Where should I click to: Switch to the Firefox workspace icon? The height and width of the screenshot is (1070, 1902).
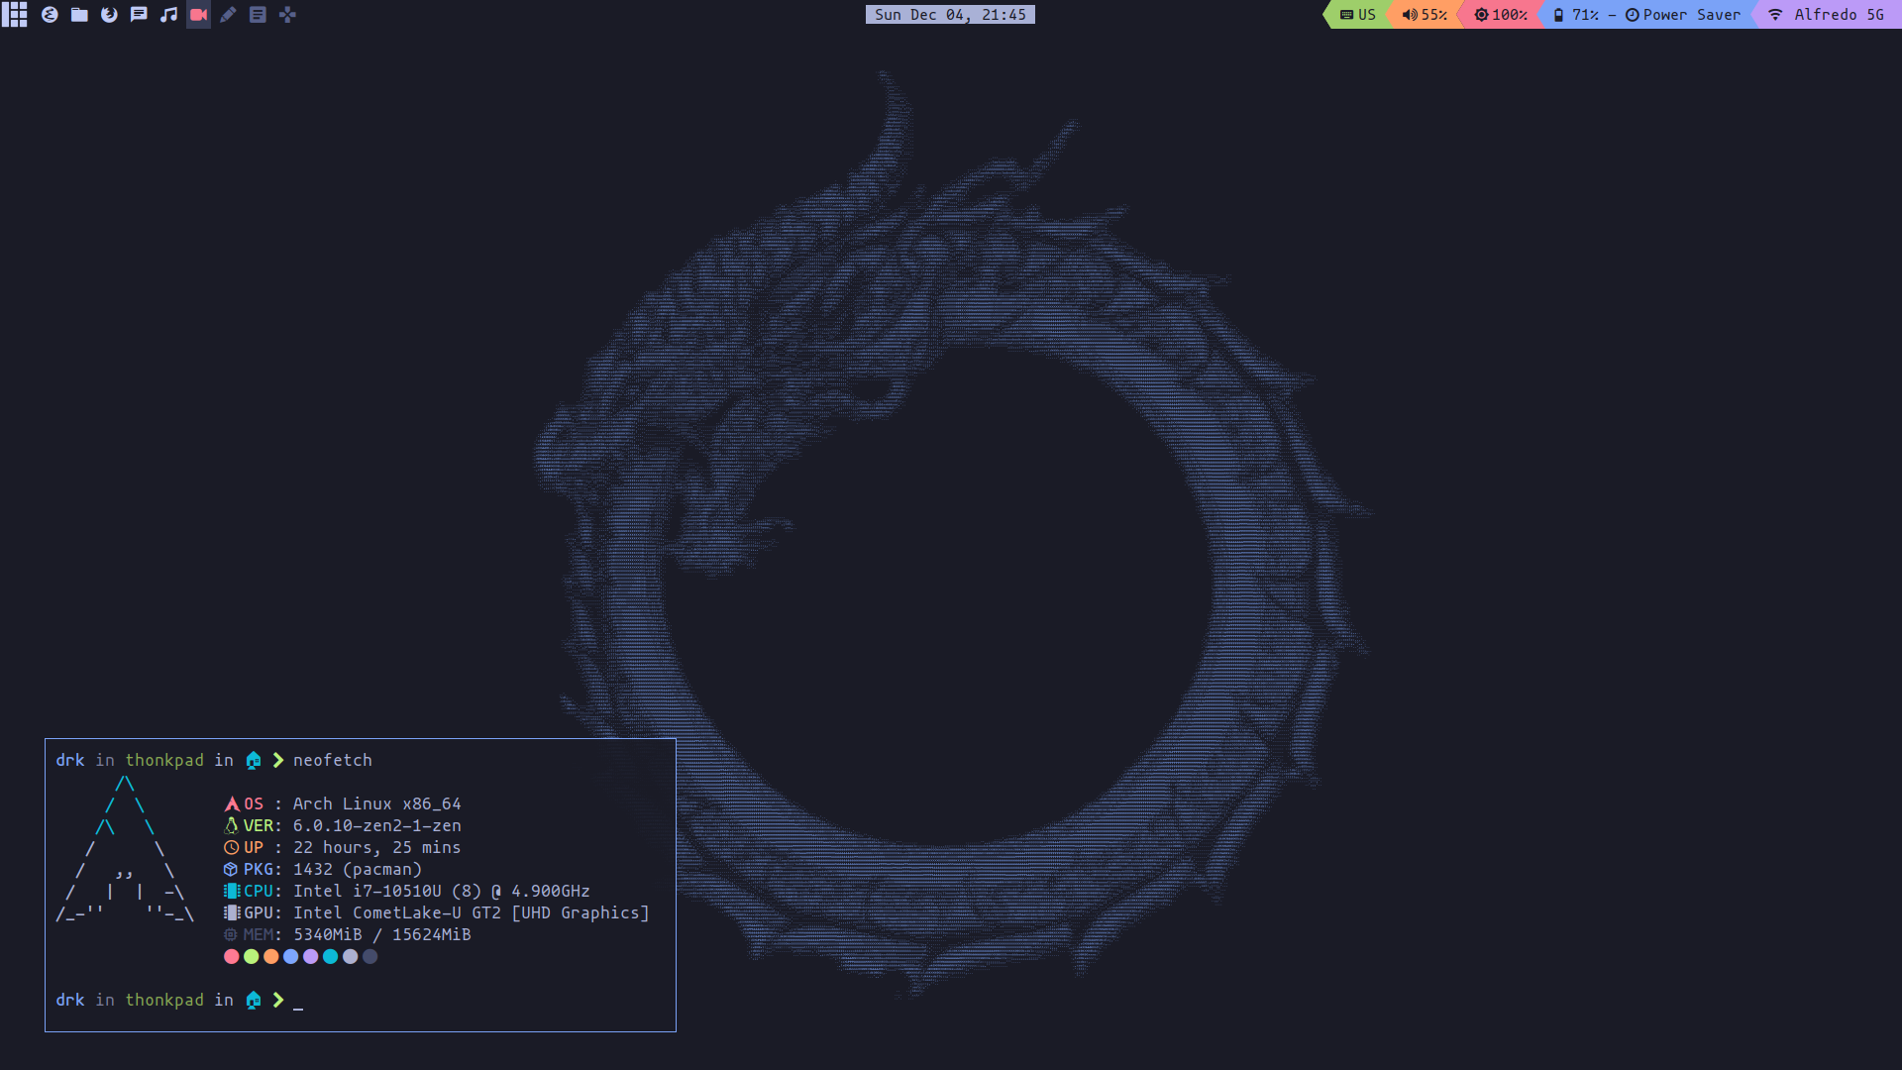pyautogui.click(x=109, y=15)
